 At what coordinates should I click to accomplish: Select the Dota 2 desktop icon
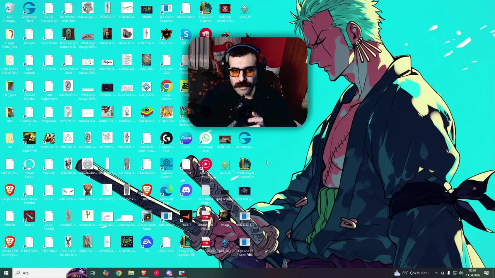[x=29, y=218]
